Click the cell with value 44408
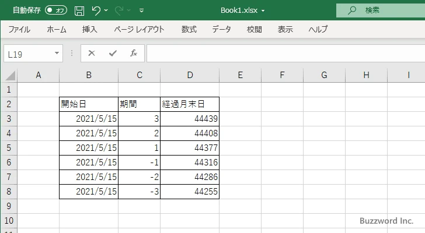The height and width of the screenshot is (233, 425). pyautogui.click(x=190, y=133)
